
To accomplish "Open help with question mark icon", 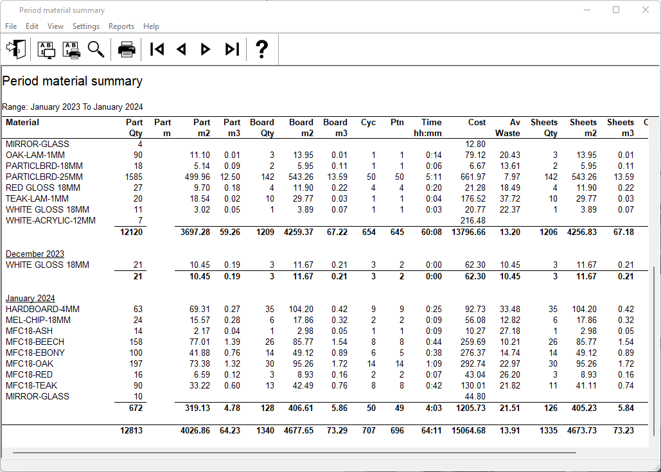I will pyautogui.click(x=262, y=49).
